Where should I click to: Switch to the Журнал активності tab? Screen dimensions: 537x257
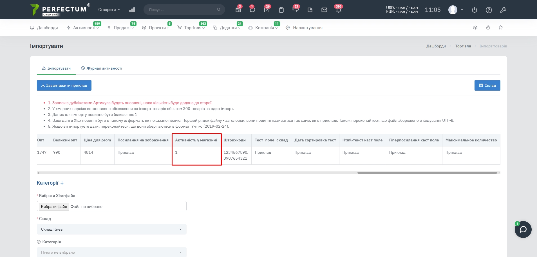click(102, 68)
